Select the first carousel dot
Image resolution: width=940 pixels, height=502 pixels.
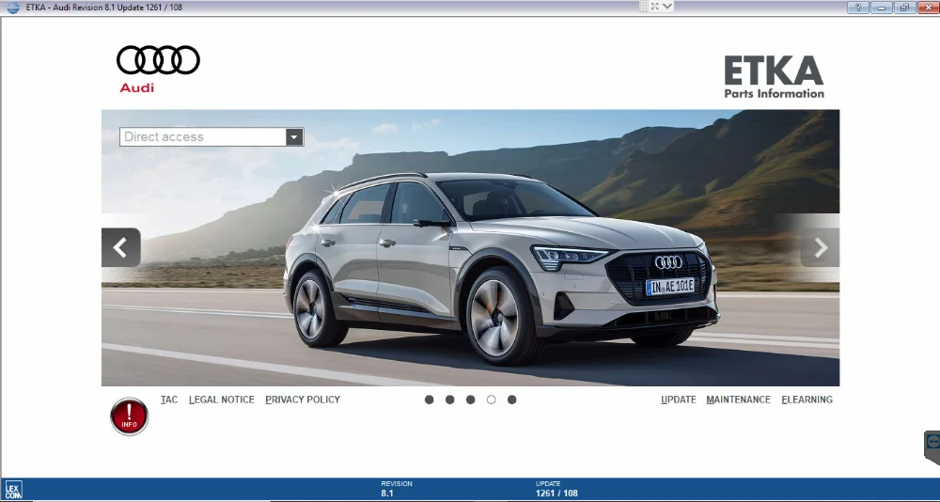pyautogui.click(x=430, y=400)
